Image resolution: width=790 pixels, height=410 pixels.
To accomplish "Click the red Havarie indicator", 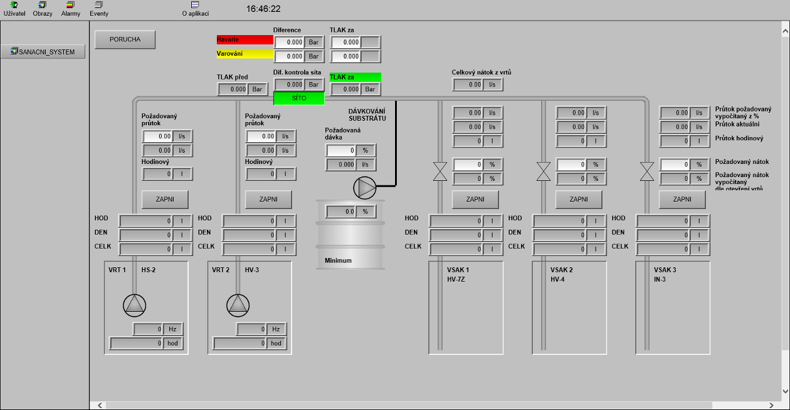I will coord(245,39).
